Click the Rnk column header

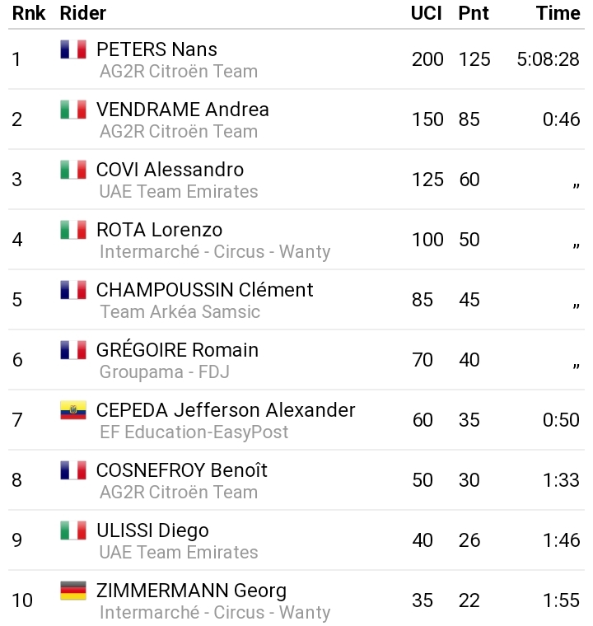click(x=29, y=13)
